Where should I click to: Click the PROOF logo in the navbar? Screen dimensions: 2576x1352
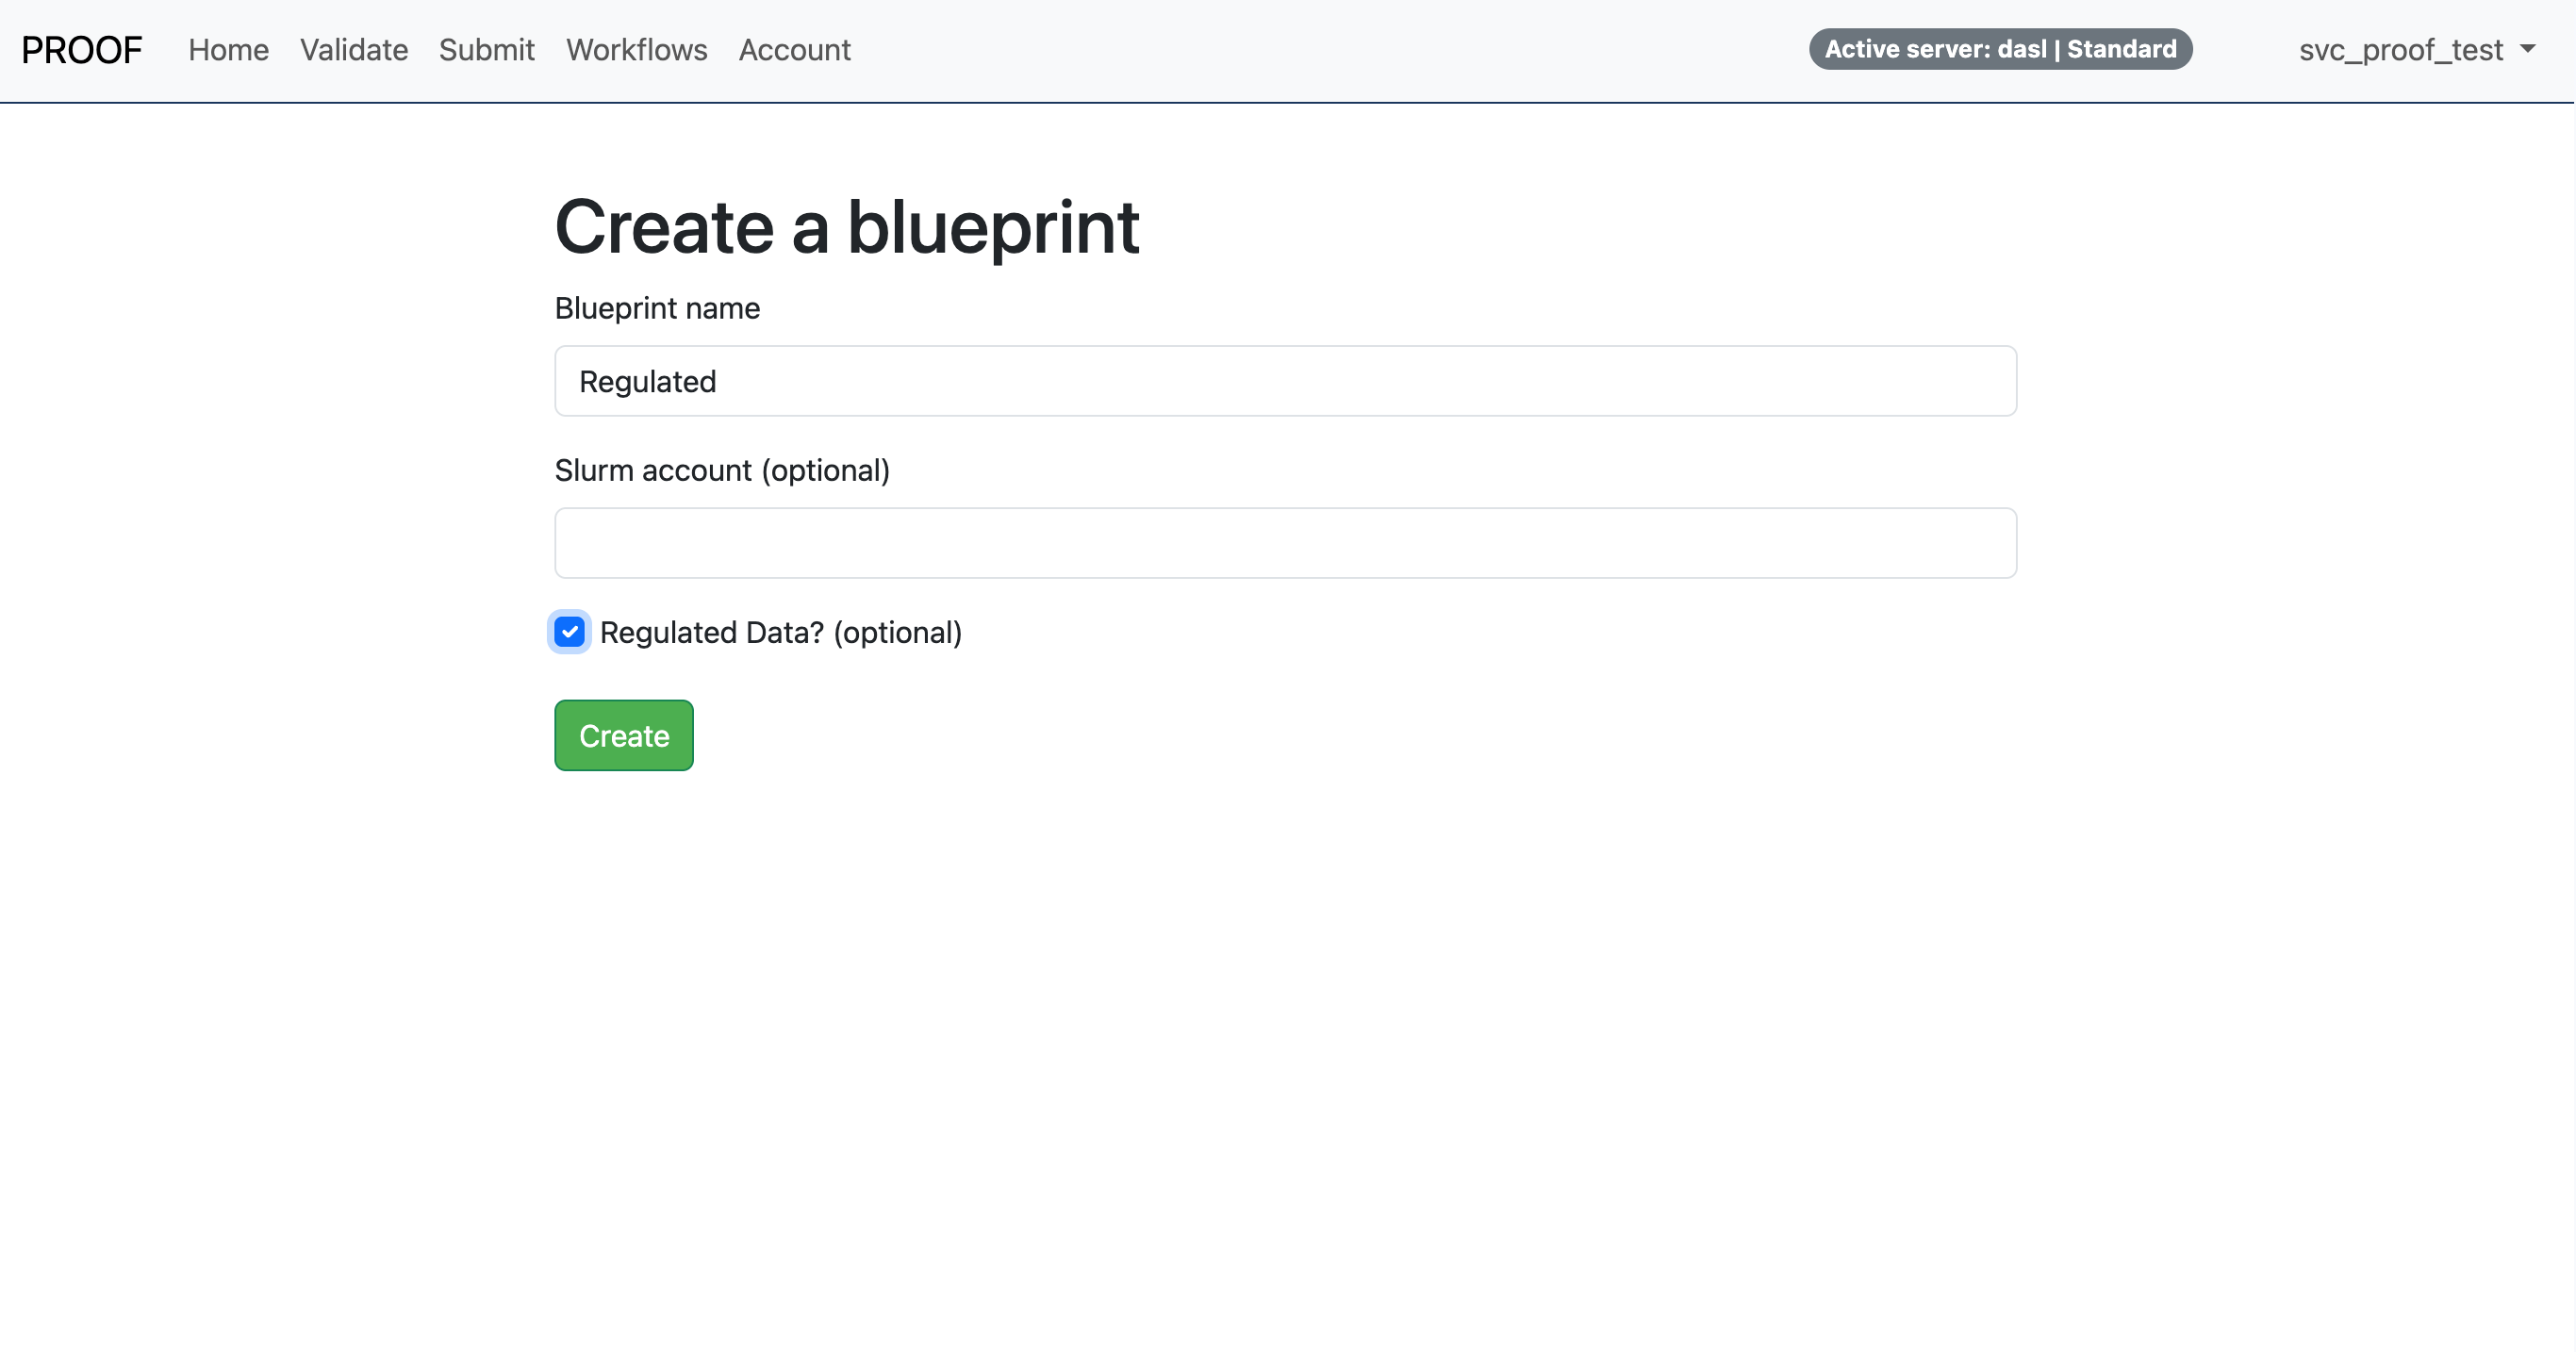pyautogui.click(x=82, y=49)
